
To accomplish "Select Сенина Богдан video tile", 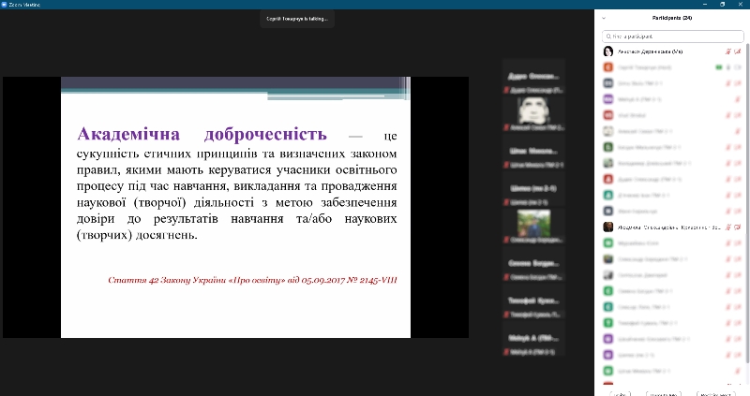I will (533, 263).
